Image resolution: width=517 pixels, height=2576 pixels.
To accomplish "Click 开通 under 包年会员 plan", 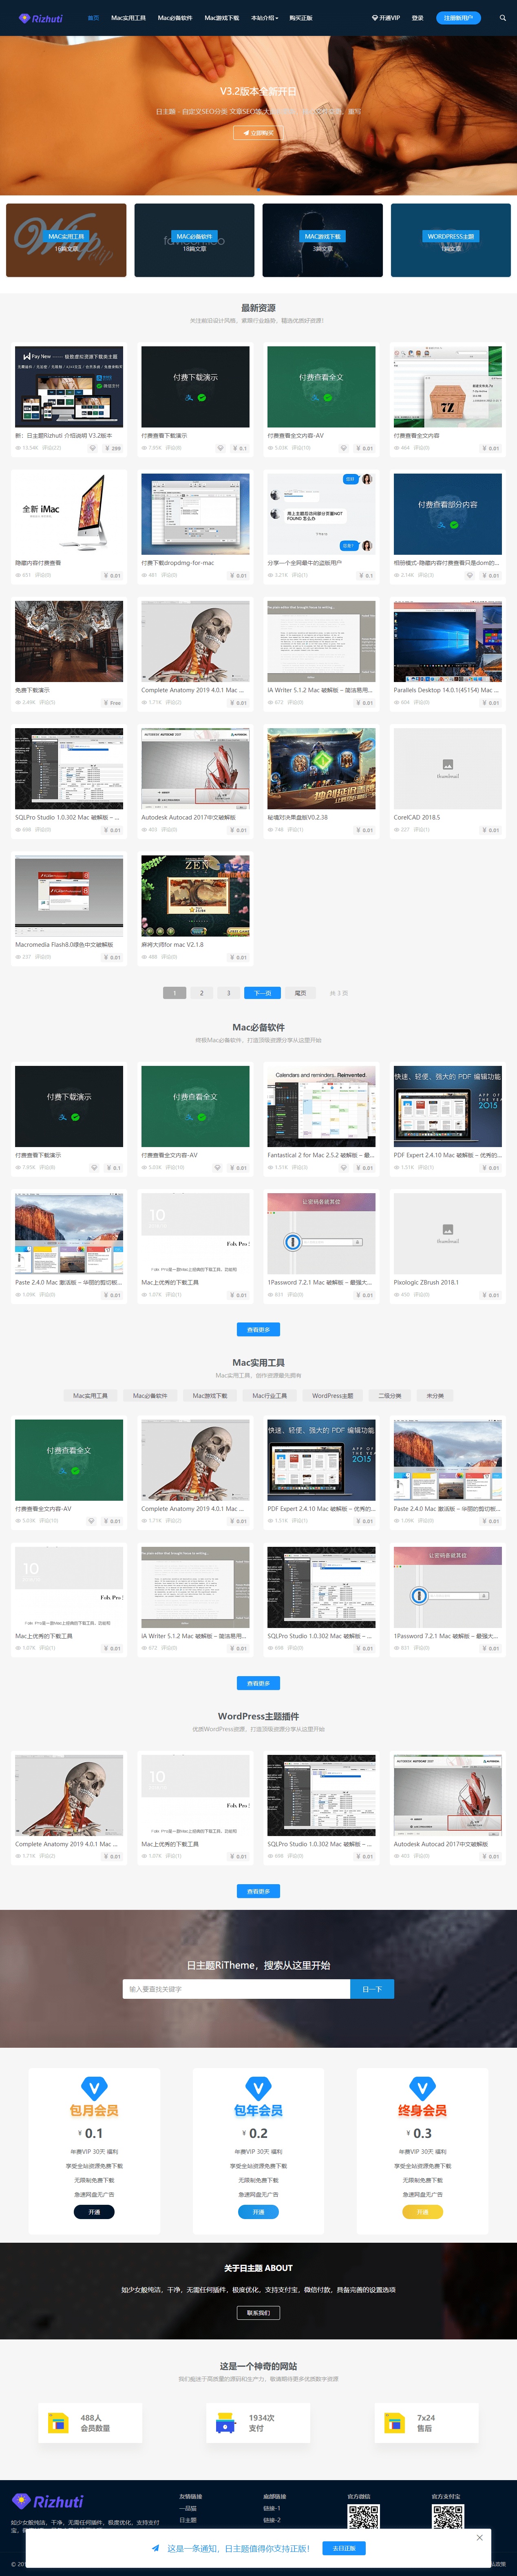I will pyautogui.click(x=258, y=2212).
